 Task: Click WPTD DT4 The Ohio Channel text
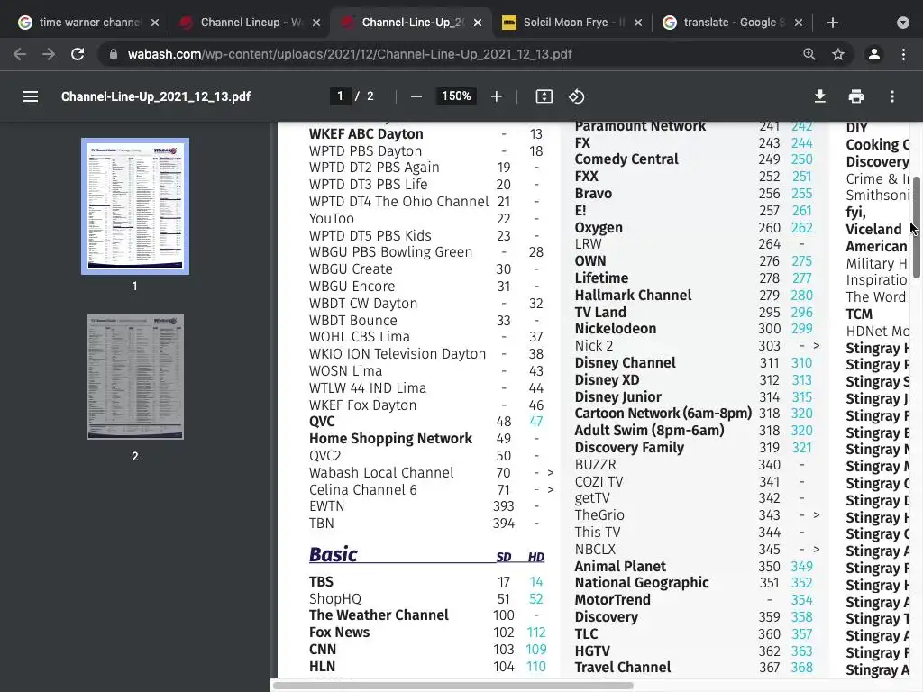398,201
